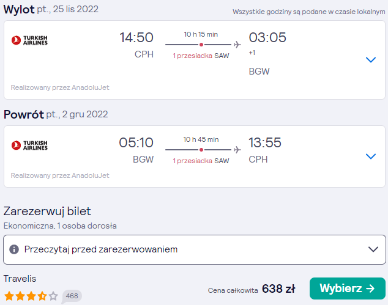Click the return flight airplane icon
Viewport: 388px width, 305px height.
click(x=237, y=150)
